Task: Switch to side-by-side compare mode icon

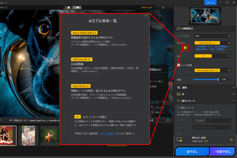Action: 77,7
